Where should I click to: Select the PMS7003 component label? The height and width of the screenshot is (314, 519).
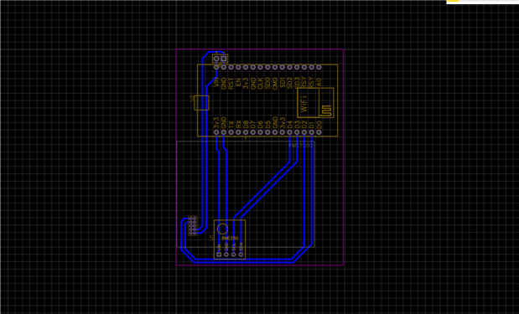tap(300, 145)
